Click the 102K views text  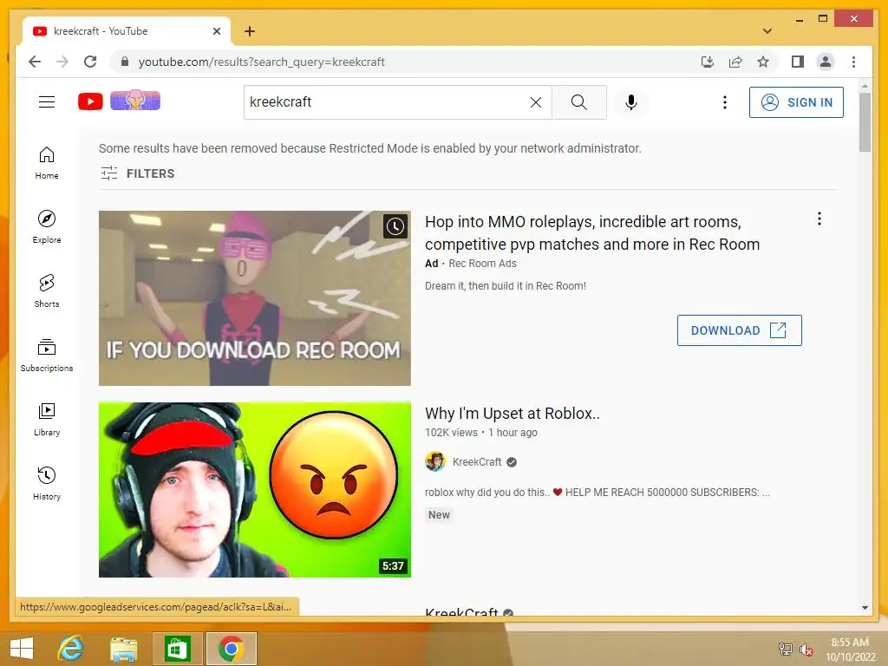point(451,433)
